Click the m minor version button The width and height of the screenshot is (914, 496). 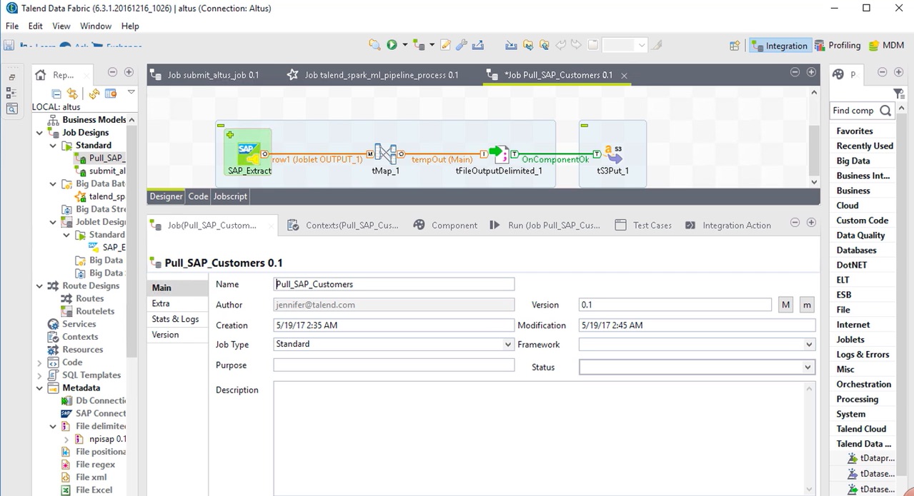coord(807,305)
